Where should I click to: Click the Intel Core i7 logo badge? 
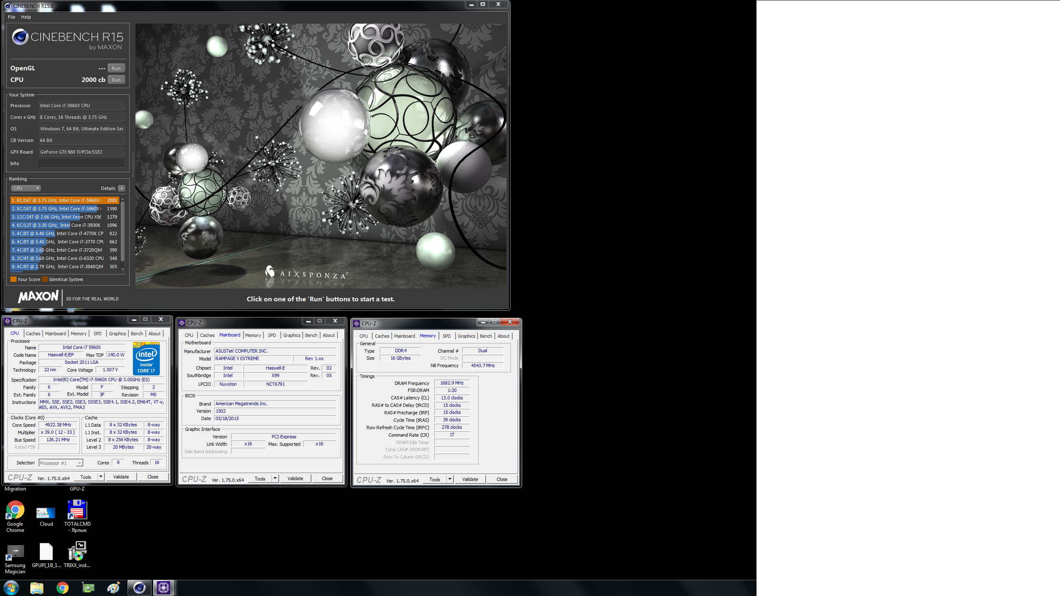146,358
